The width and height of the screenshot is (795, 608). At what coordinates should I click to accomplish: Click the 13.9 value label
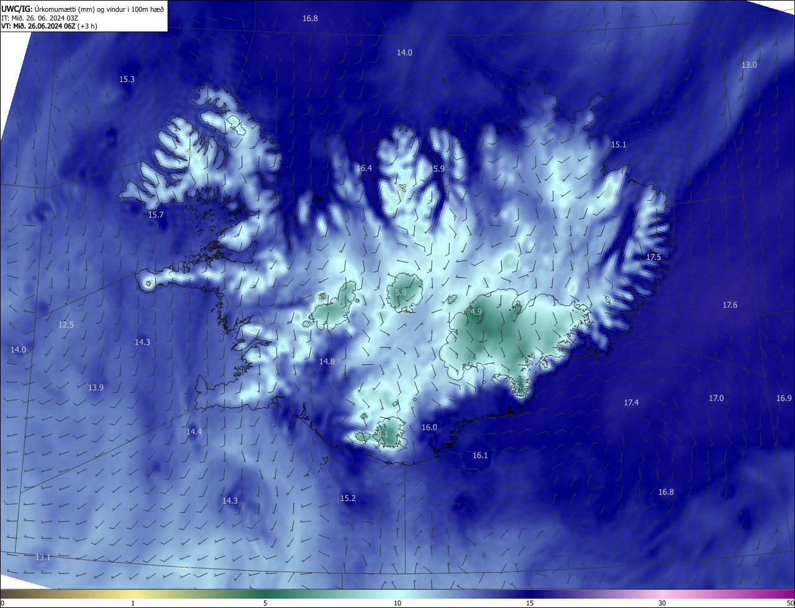(95, 388)
